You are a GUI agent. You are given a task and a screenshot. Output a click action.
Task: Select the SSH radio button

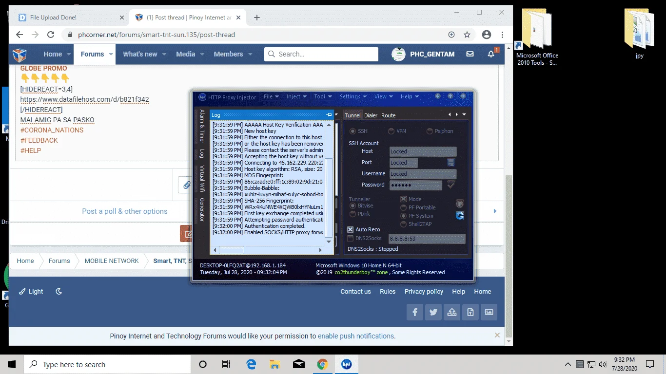(353, 131)
